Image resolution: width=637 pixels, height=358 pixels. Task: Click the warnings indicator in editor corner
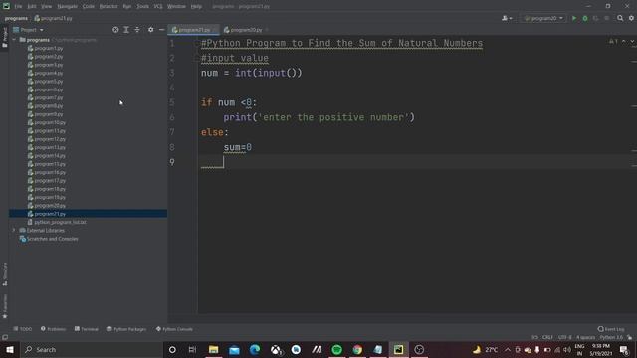tap(613, 42)
